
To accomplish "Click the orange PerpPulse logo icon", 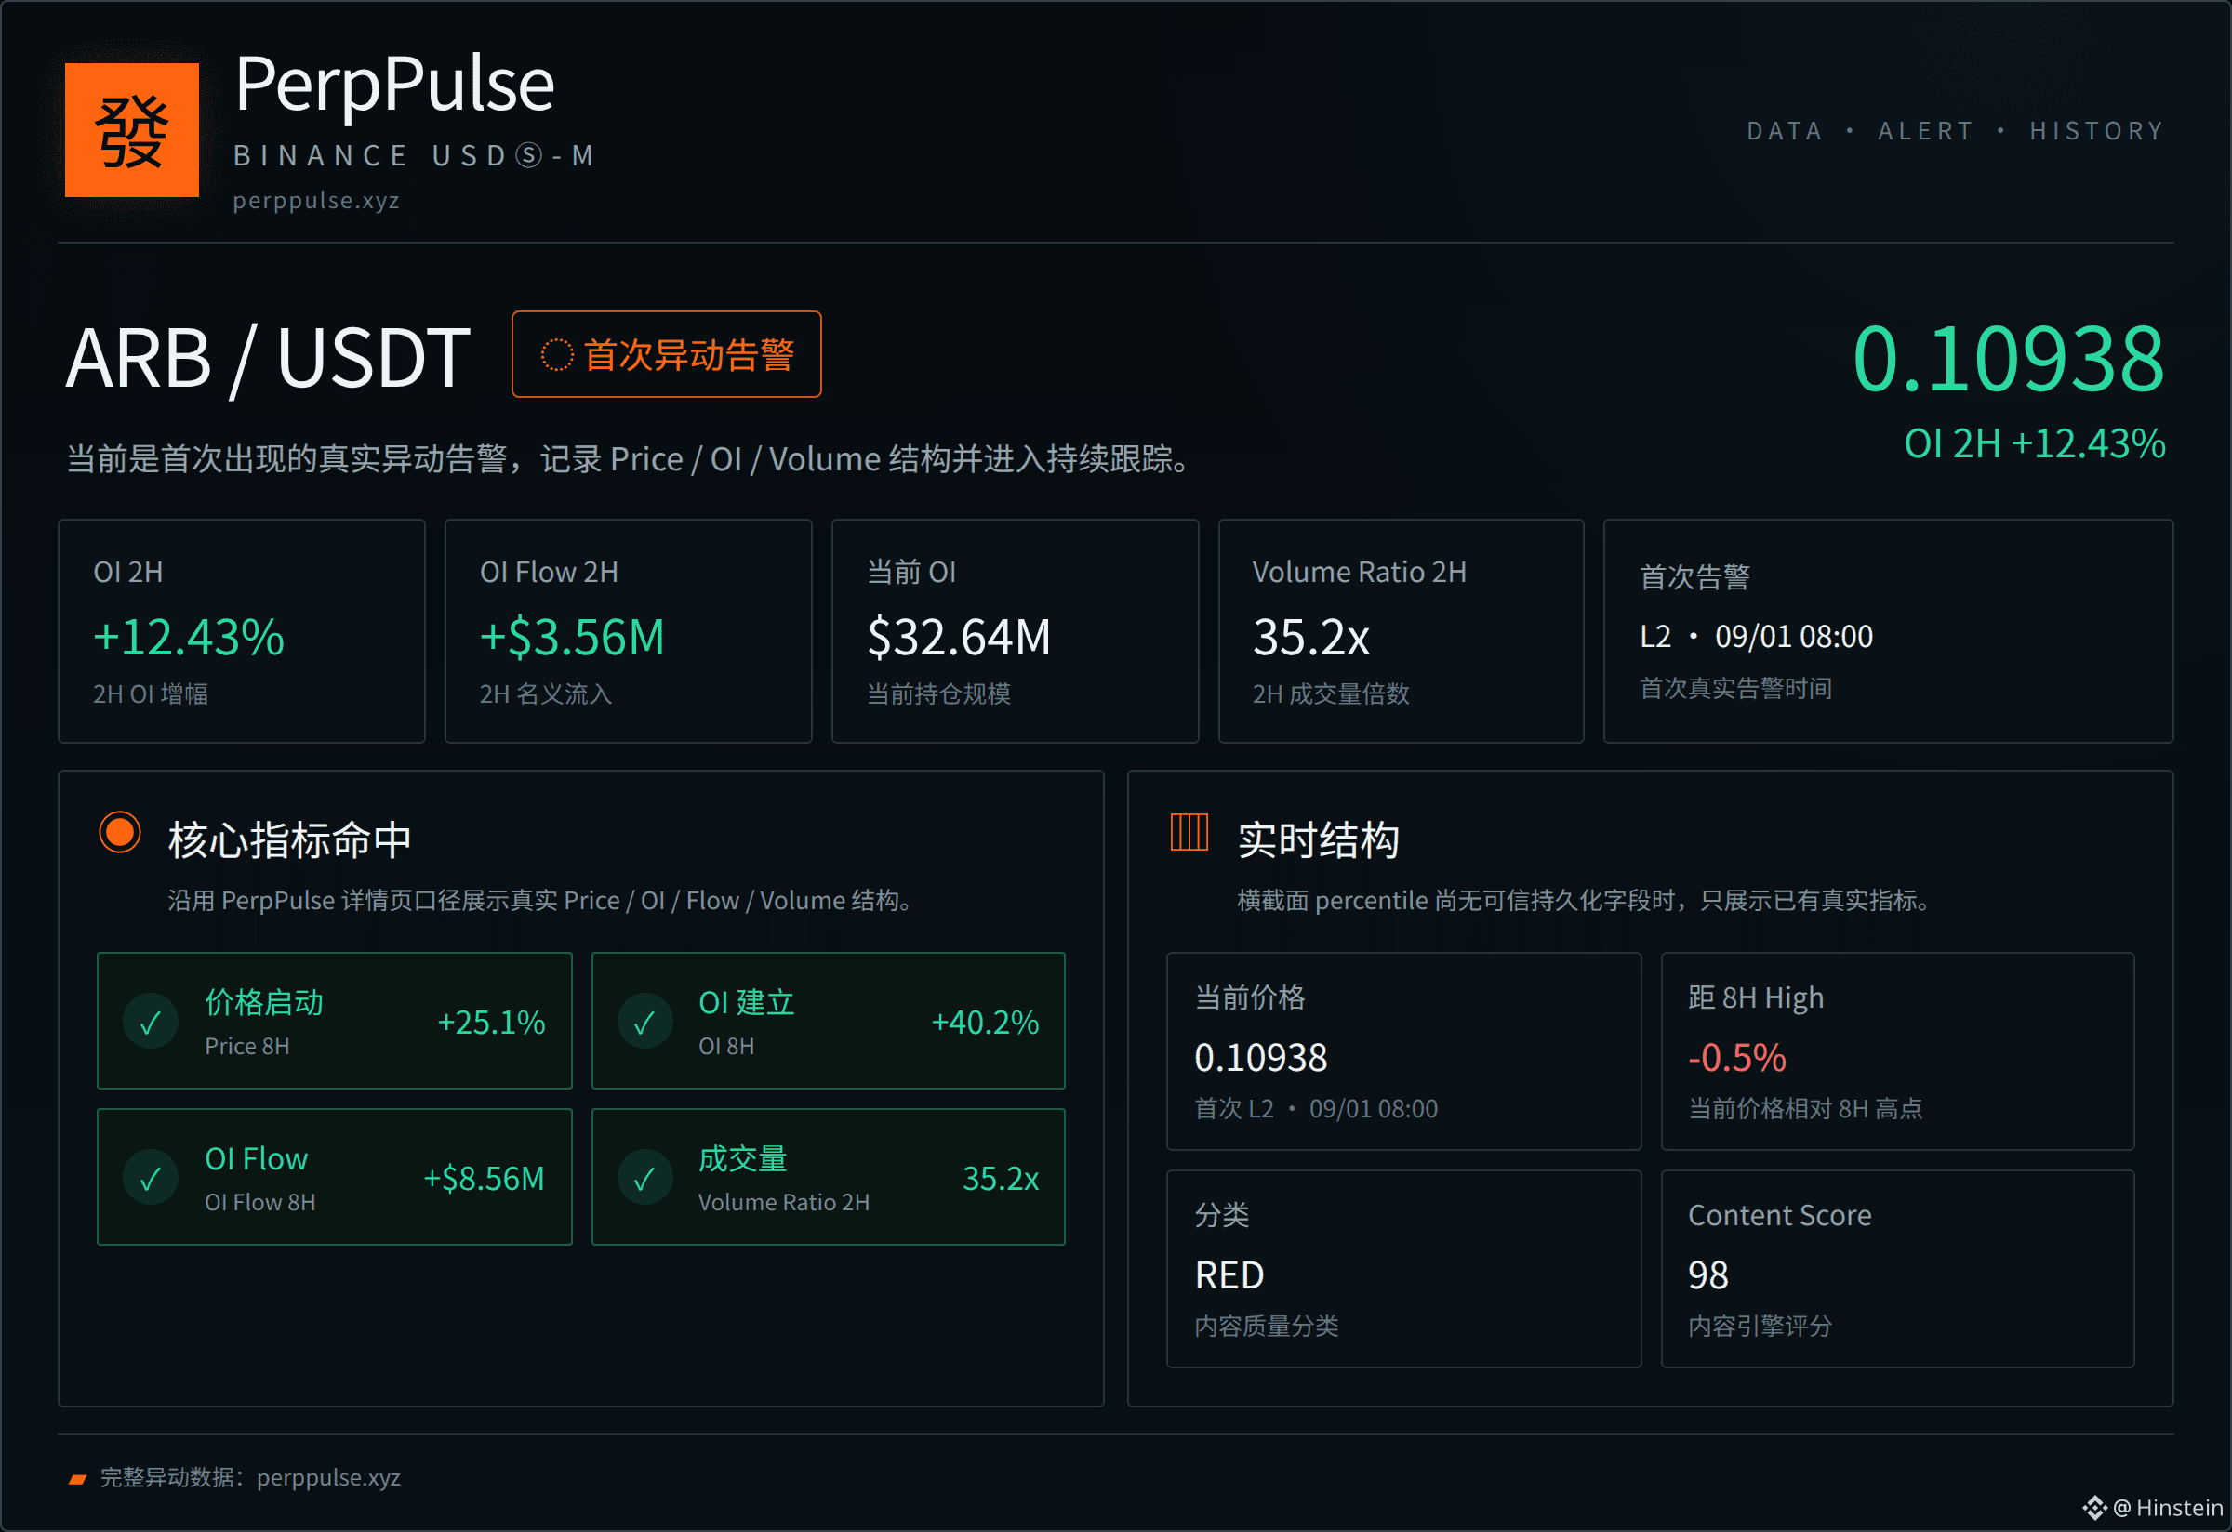I will 131,129.
